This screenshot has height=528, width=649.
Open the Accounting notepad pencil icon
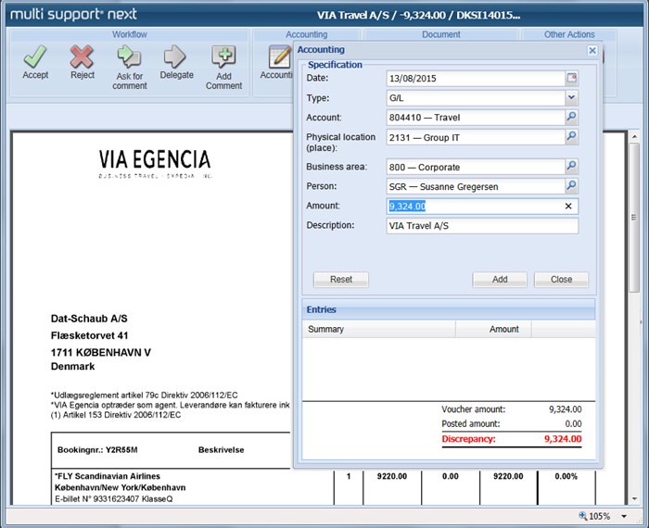[280, 57]
